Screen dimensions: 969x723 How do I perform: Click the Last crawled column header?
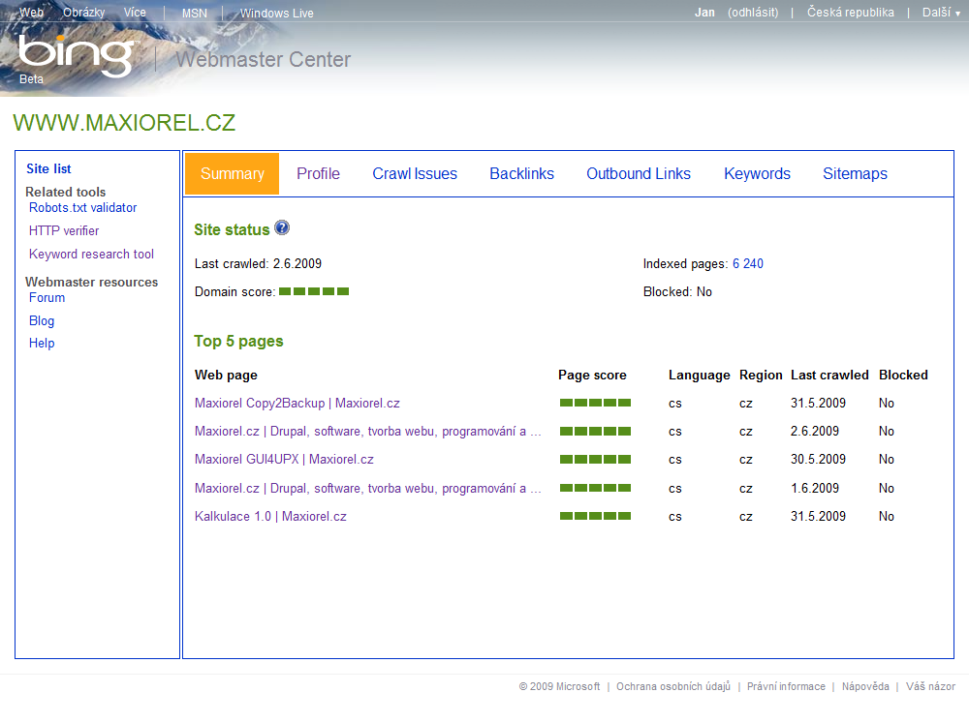(x=829, y=375)
